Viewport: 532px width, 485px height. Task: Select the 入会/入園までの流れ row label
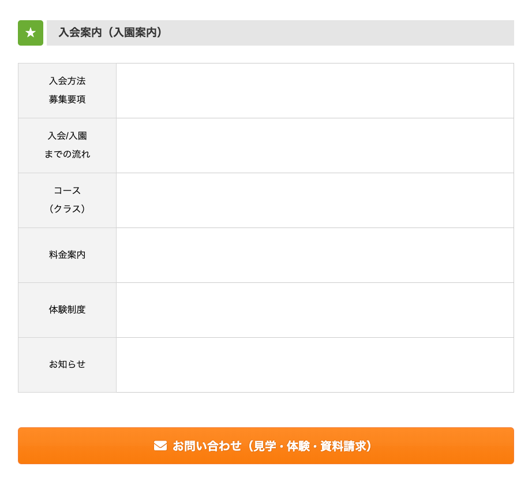[x=67, y=145]
